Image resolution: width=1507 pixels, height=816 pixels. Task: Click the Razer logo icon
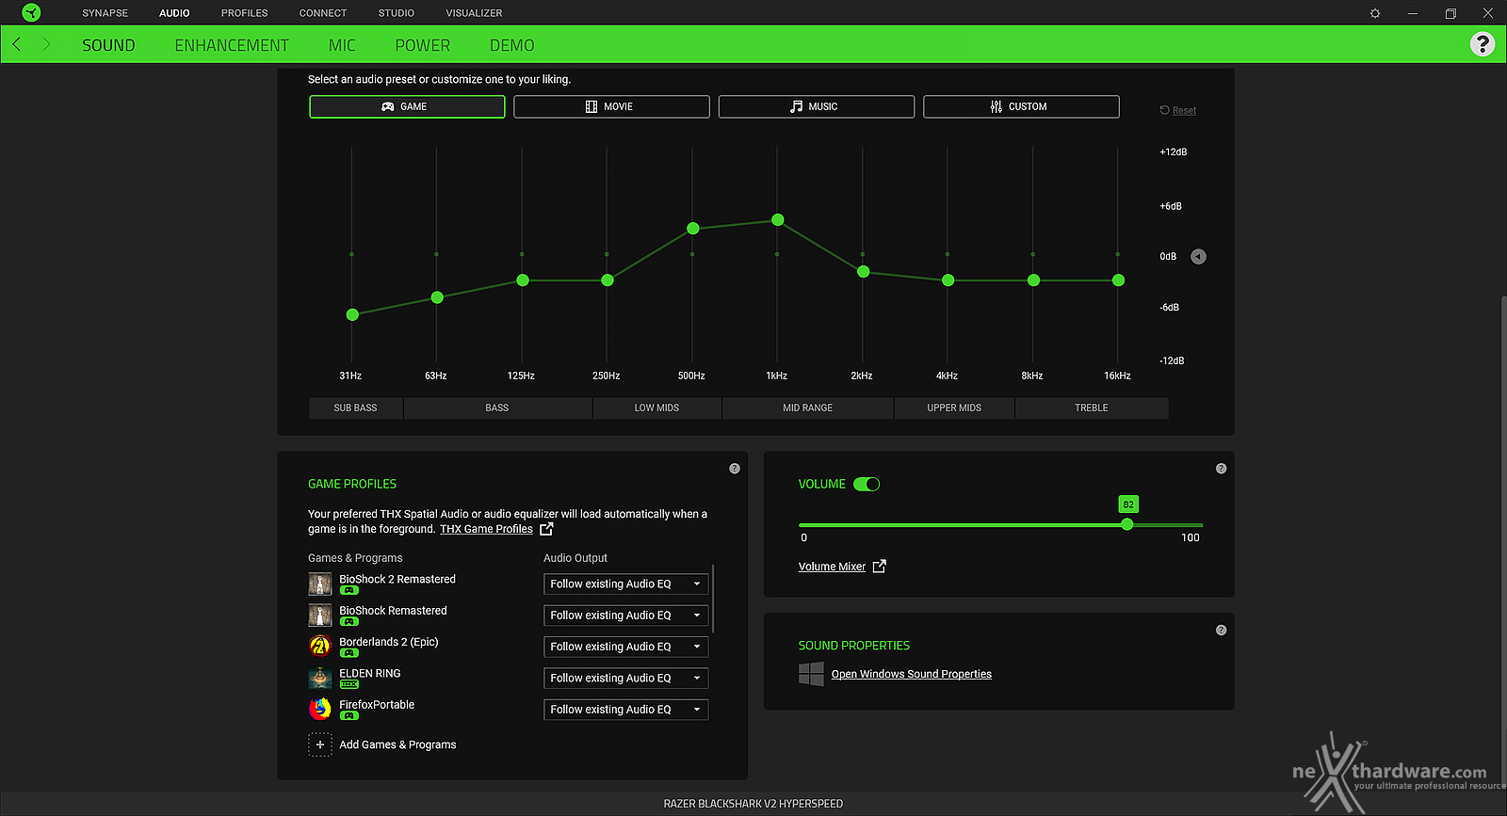point(31,12)
